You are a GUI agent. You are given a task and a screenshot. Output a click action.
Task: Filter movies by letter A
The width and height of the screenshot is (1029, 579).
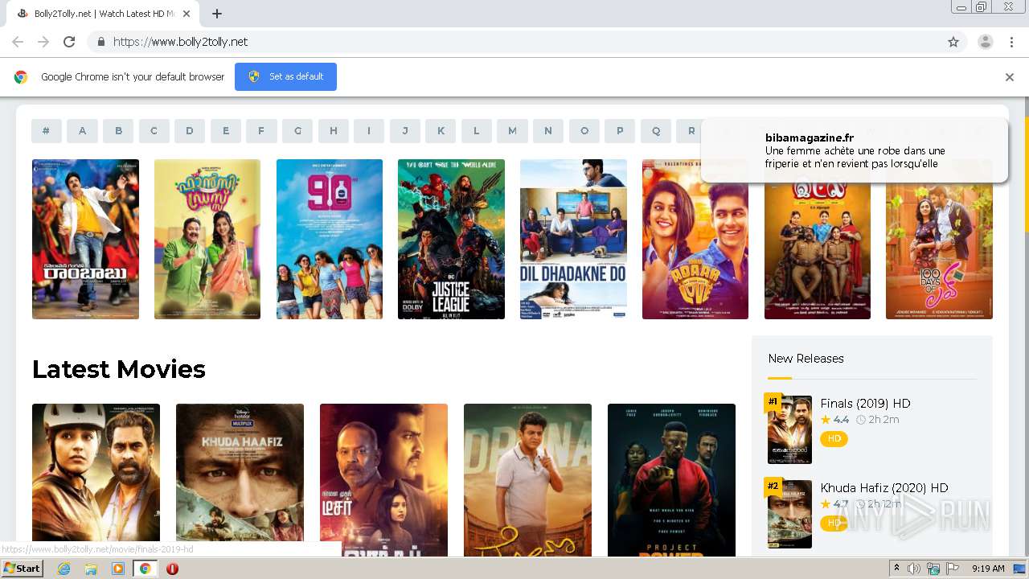[x=82, y=131]
